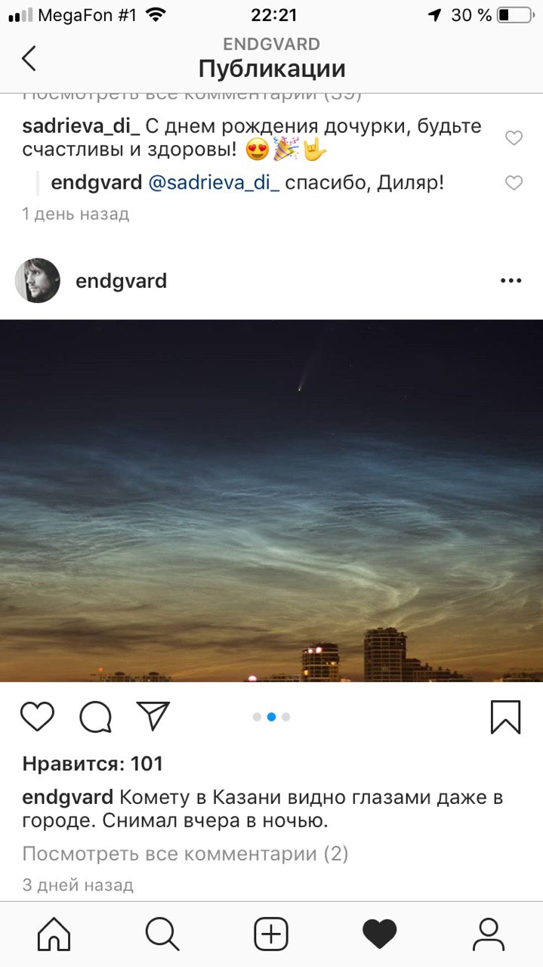The width and height of the screenshot is (543, 967).
Task: Select the third carousel page dot
Action: (285, 717)
